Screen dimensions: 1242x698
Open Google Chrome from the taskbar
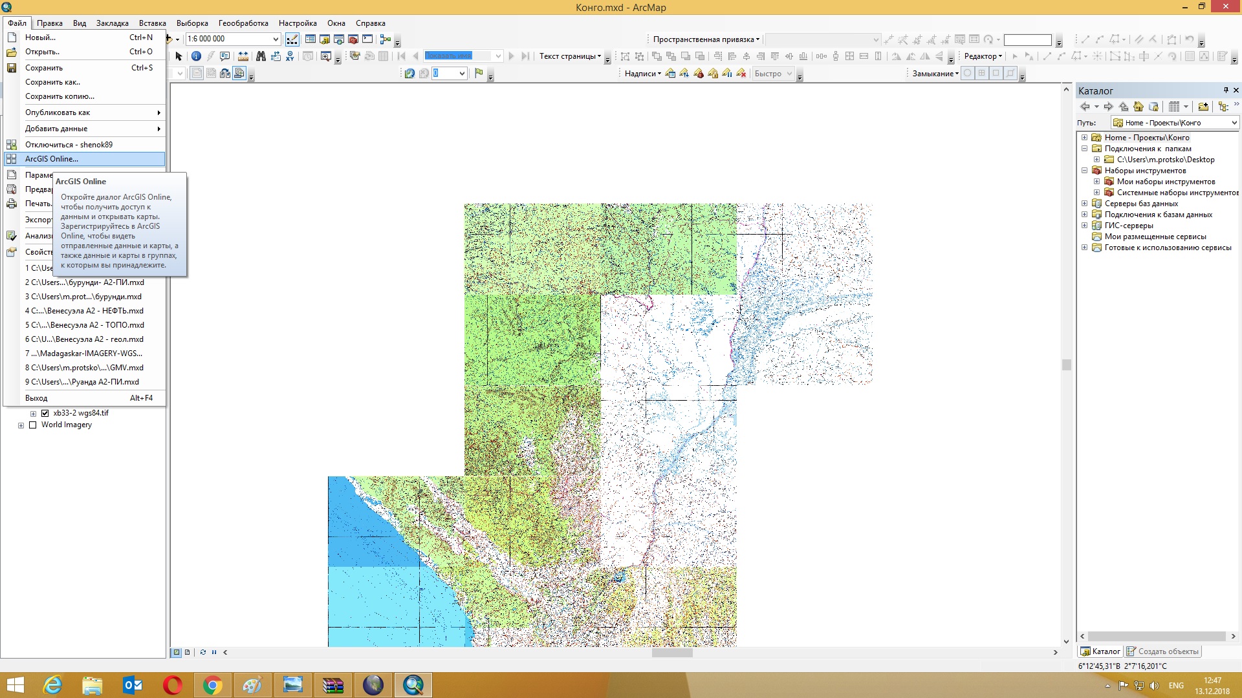212,685
